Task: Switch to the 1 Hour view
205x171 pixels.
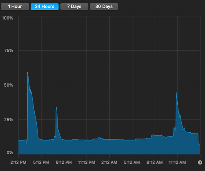Action: [x=15, y=6]
